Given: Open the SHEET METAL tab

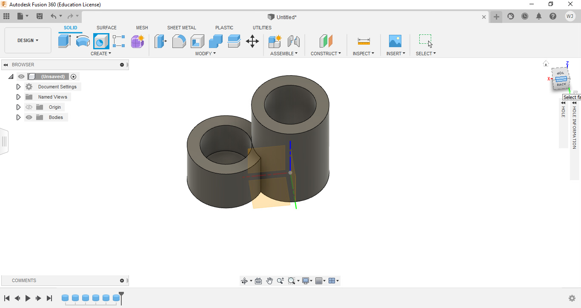Looking at the screenshot, I should [x=182, y=28].
